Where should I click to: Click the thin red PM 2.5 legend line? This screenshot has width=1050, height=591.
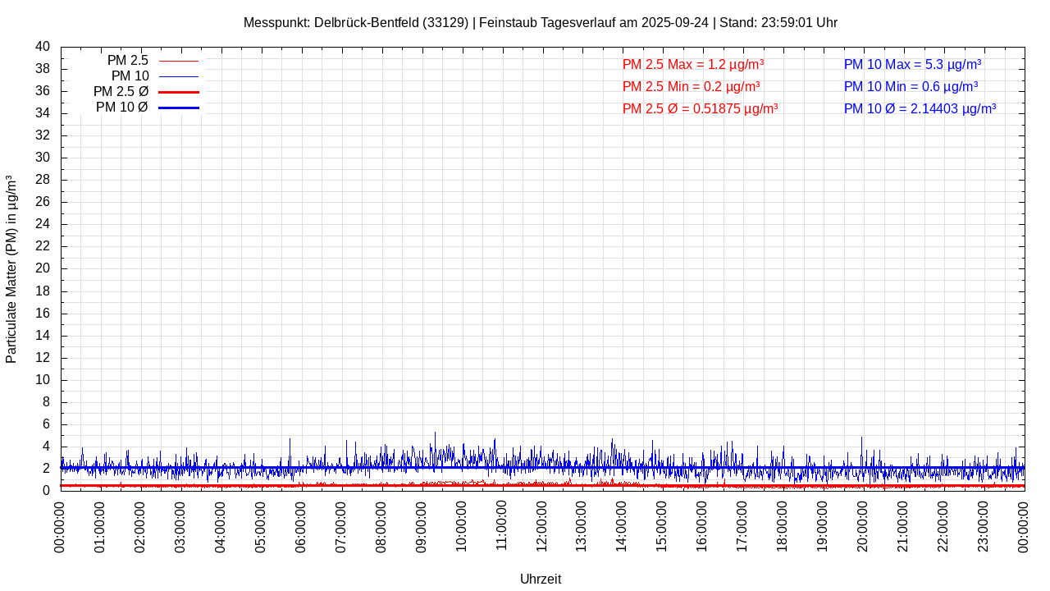(x=179, y=61)
